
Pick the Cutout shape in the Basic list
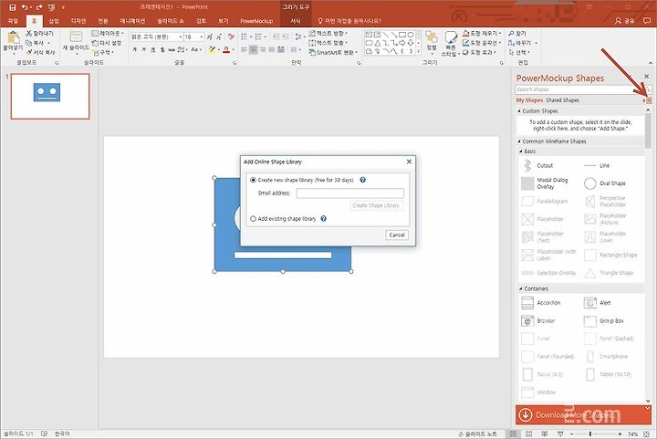pyautogui.click(x=537, y=165)
